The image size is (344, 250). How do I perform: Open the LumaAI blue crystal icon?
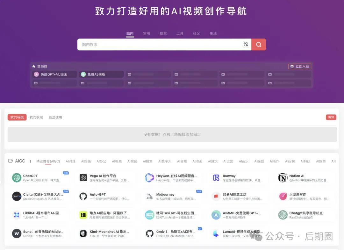click(x=216, y=233)
